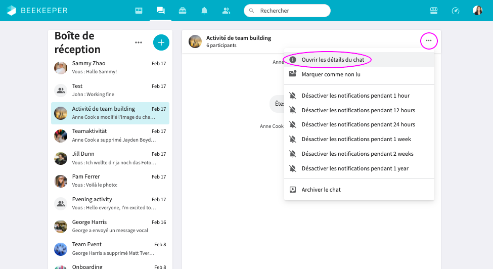Click the notifications bell icon

pyautogui.click(x=204, y=11)
